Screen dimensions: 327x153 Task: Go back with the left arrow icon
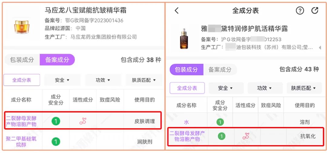177,10
